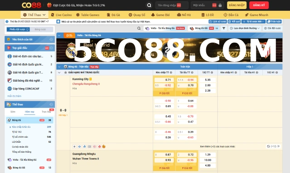Open the search icon in the top header
Viewport: 290px width, 173px height.
(x=149, y=5)
